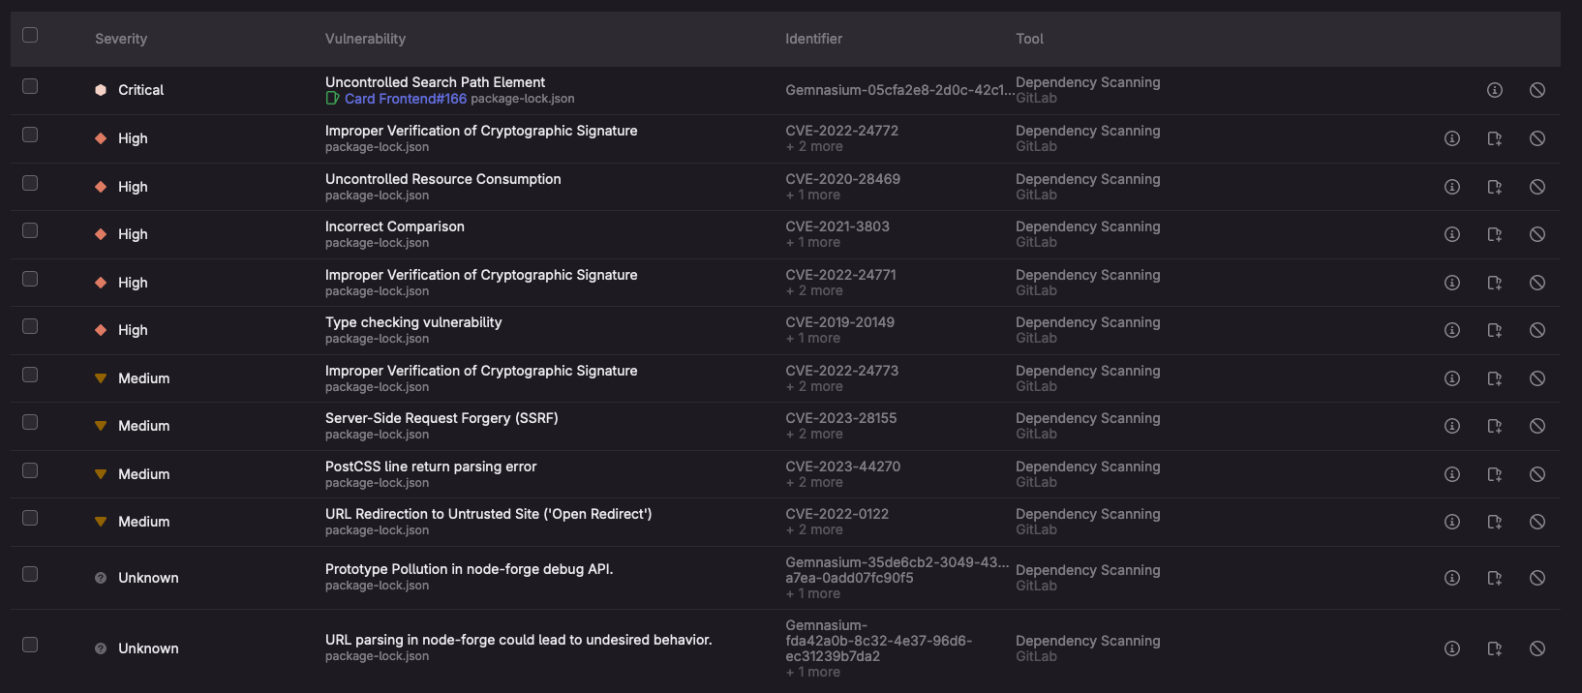This screenshot has height=693, width=1582.
Task: Open the Card Frontend#166 issue link
Action: (405, 99)
